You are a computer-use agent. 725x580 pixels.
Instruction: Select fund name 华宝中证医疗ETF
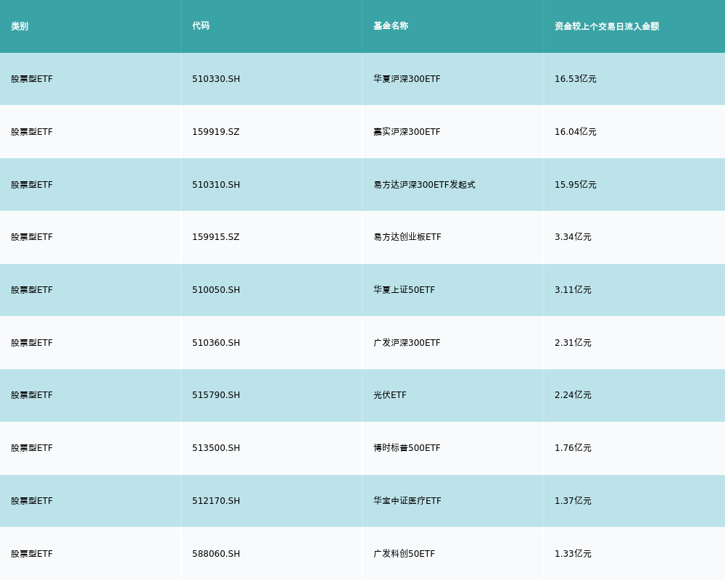[x=407, y=501]
